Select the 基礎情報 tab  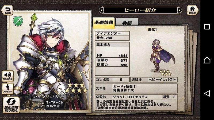(104, 23)
